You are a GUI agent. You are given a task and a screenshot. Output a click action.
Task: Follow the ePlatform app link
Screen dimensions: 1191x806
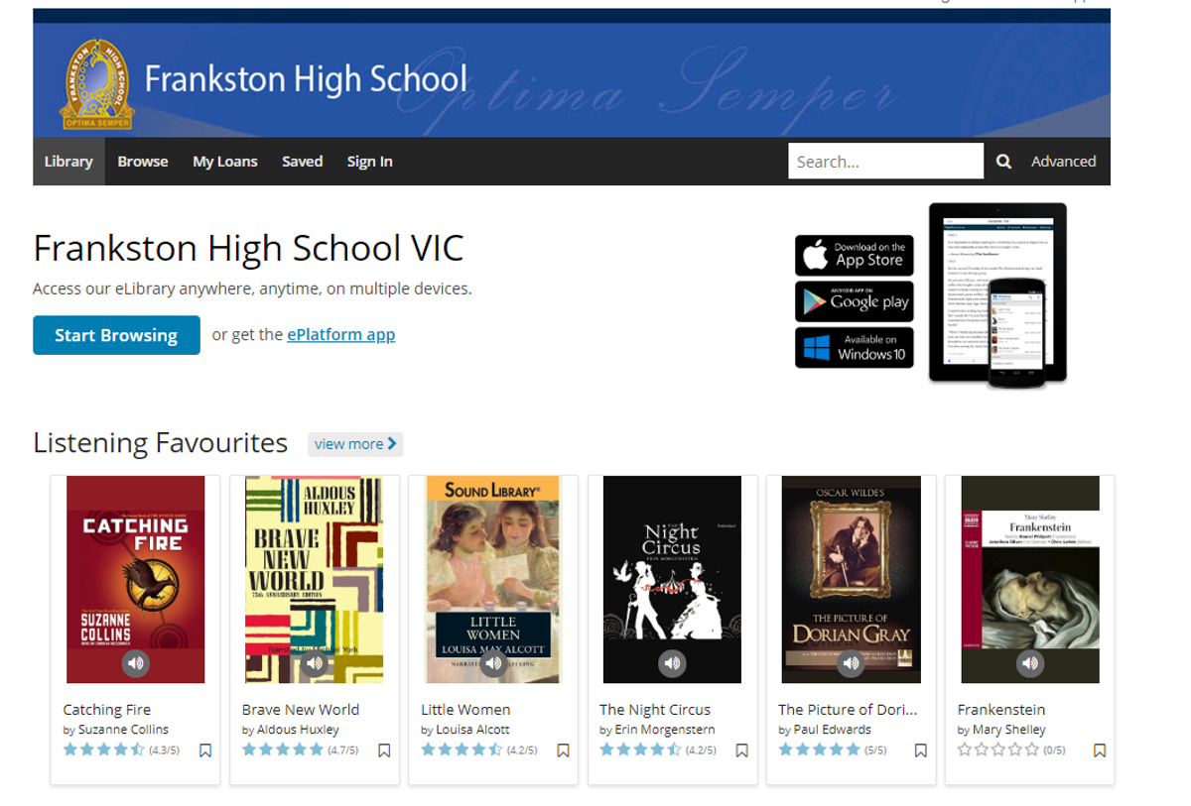click(341, 335)
